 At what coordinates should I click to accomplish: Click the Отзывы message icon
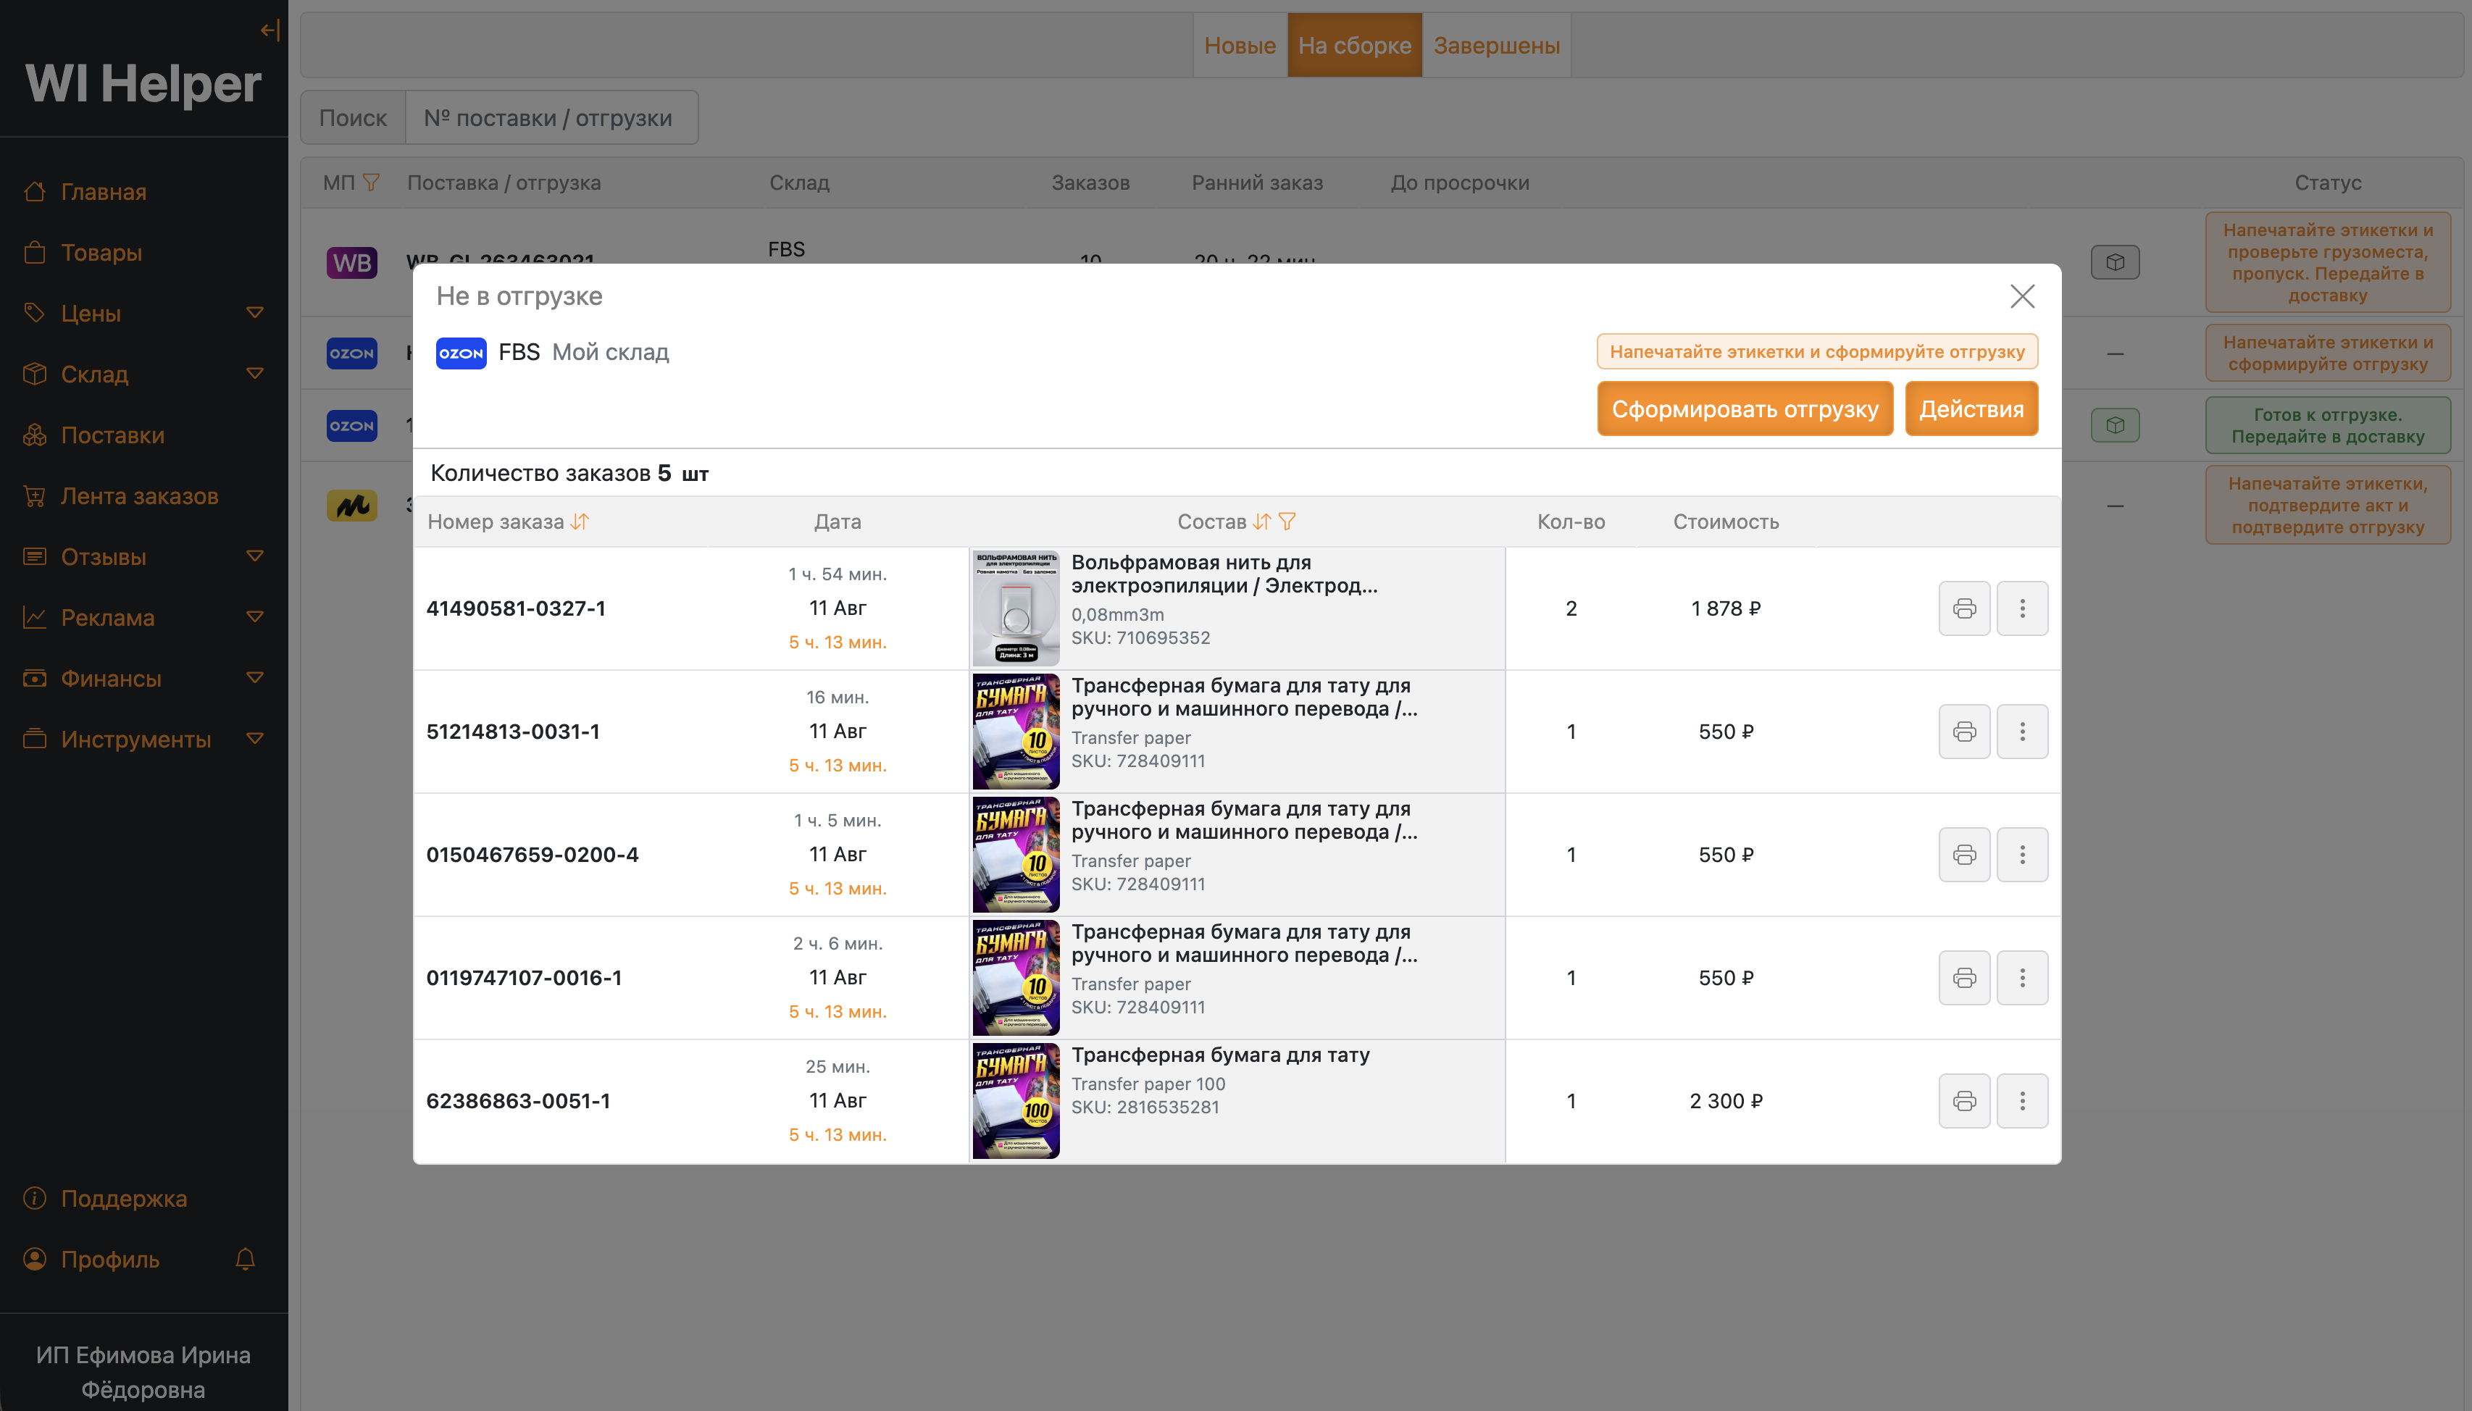coord(35,556)
